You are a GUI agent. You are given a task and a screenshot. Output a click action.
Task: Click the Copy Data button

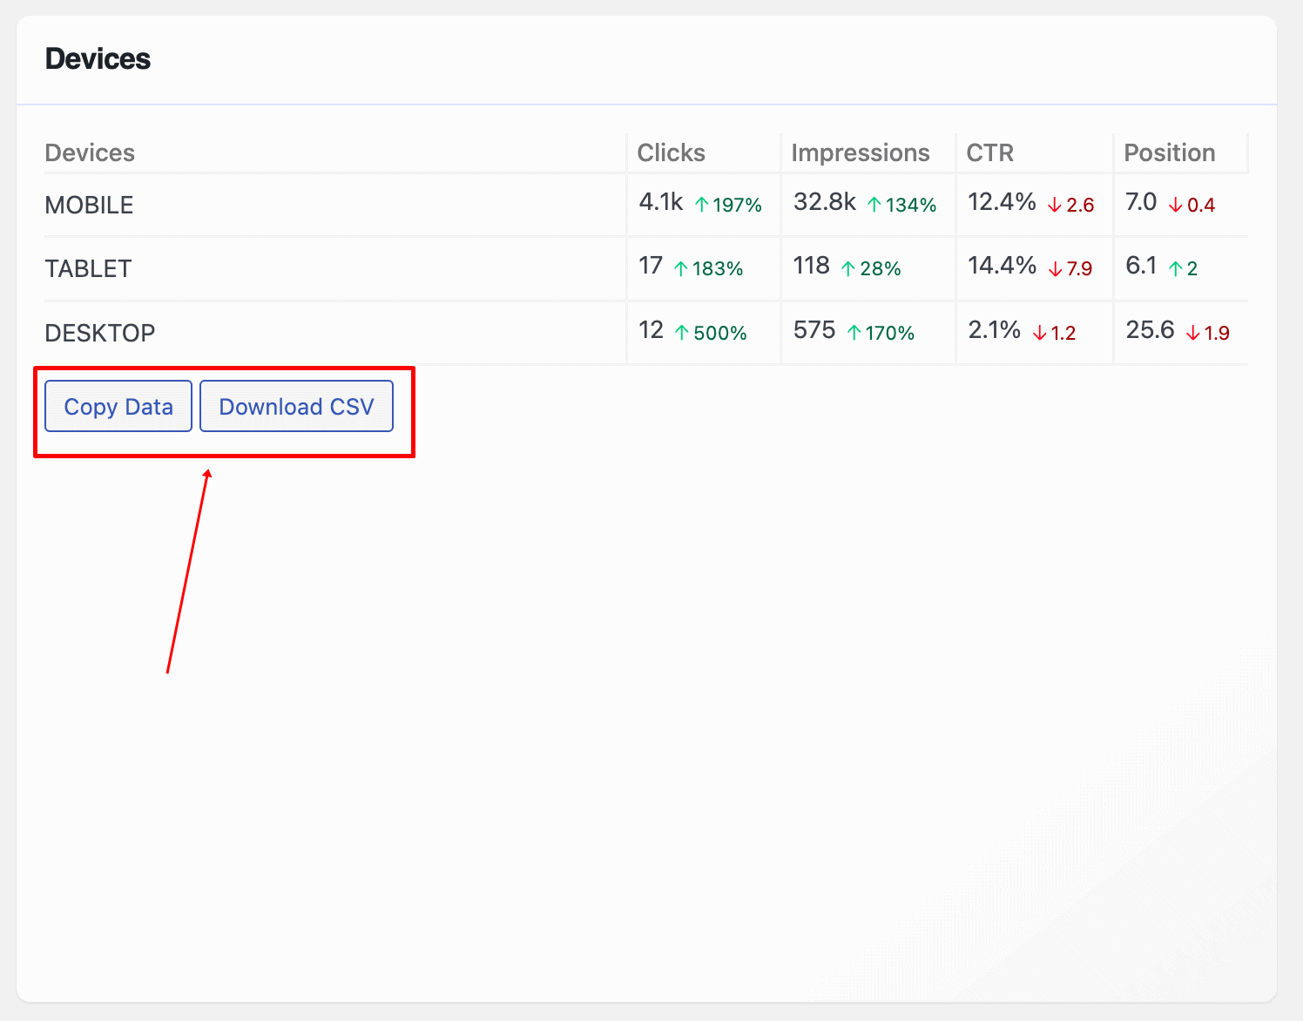point(118,406)
